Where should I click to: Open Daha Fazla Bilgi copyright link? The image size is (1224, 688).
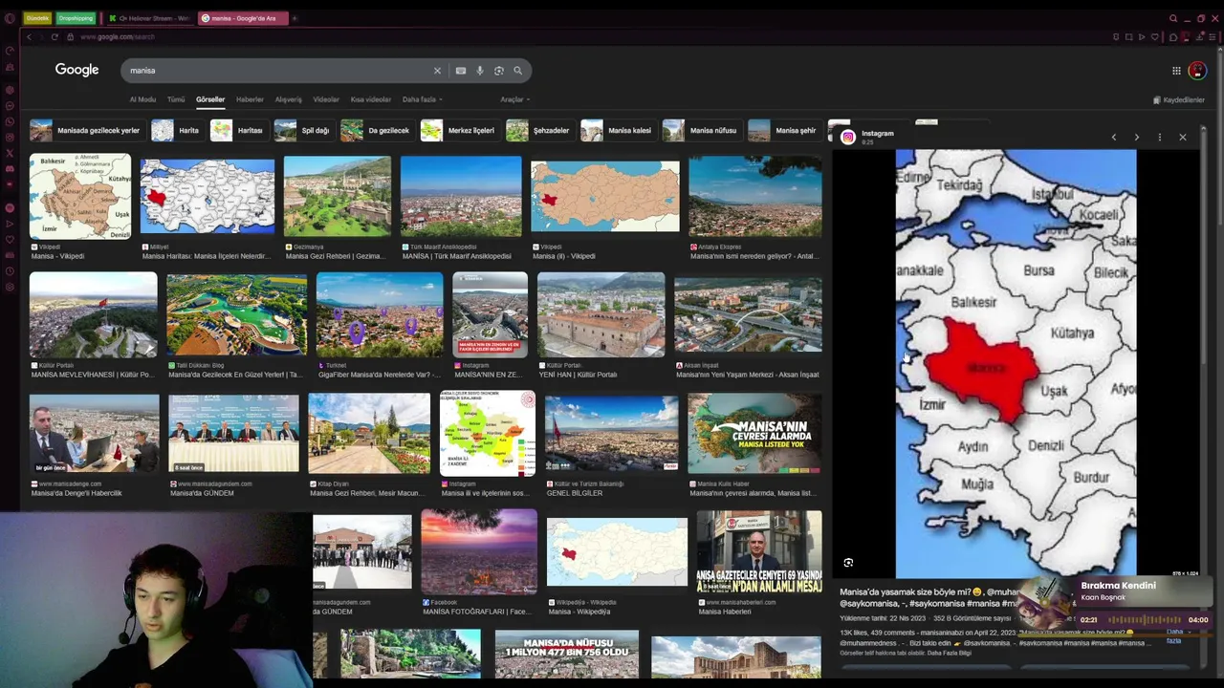(x=951, y=653)
